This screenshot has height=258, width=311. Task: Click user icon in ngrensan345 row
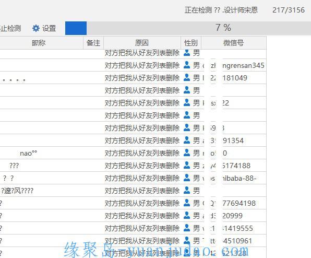point(187,65)
